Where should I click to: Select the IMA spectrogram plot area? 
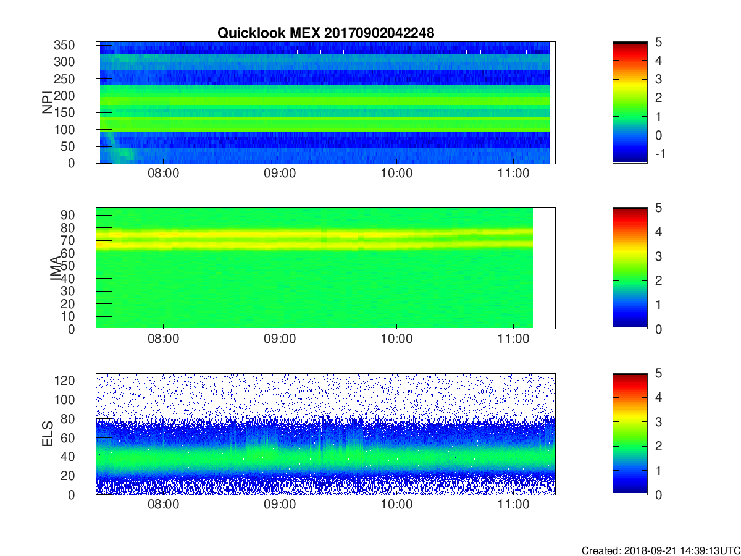click(325, 268)
